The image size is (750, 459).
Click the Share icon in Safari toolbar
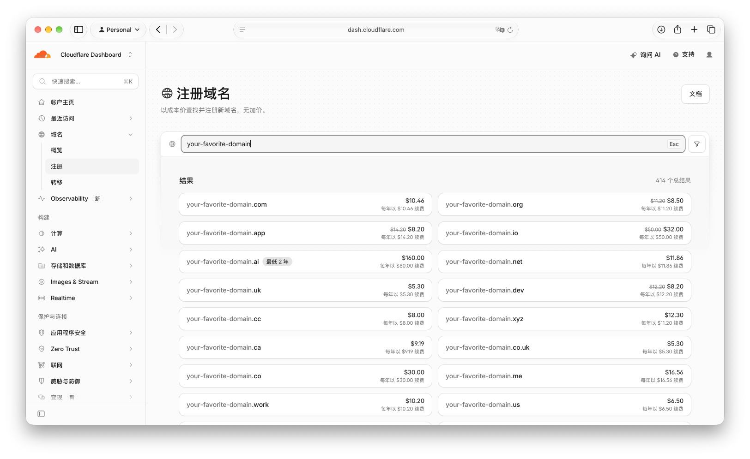pos(677,30)
